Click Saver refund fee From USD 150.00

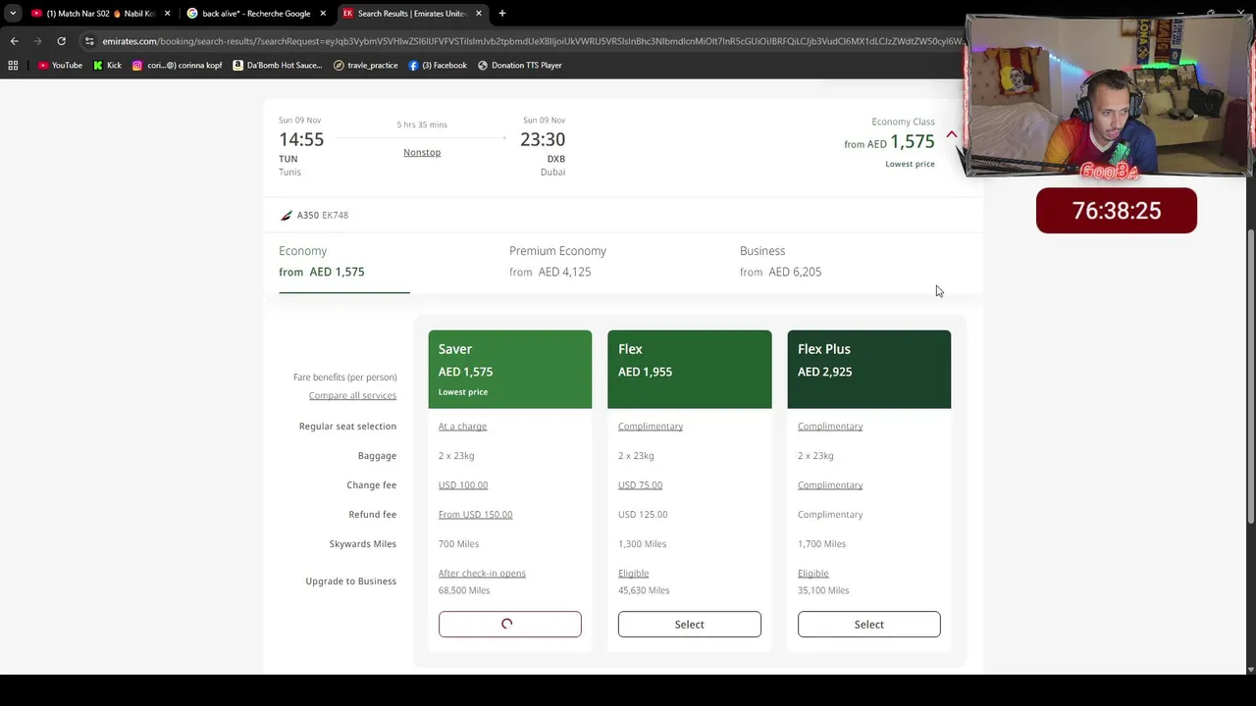coord(475,515)
